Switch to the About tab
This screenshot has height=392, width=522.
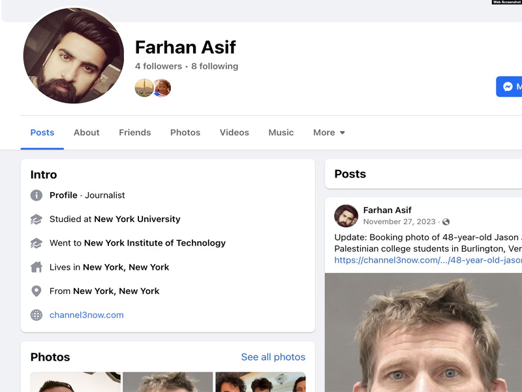(x=86, y=132)
